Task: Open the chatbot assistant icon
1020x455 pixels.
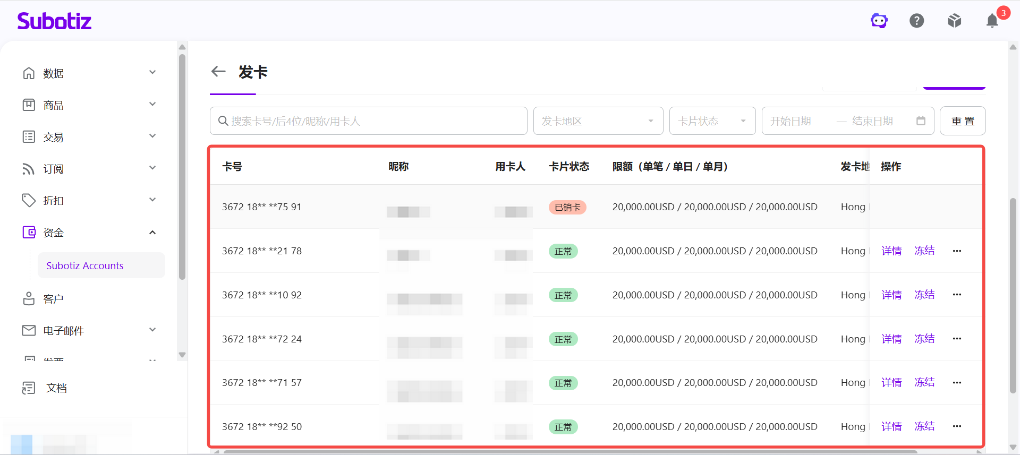Action: coord(879,21)
